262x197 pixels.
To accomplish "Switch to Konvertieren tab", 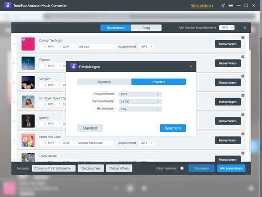I will pos(116,28).
